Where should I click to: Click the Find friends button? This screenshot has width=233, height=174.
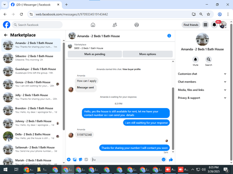click(x=191, y=25)
